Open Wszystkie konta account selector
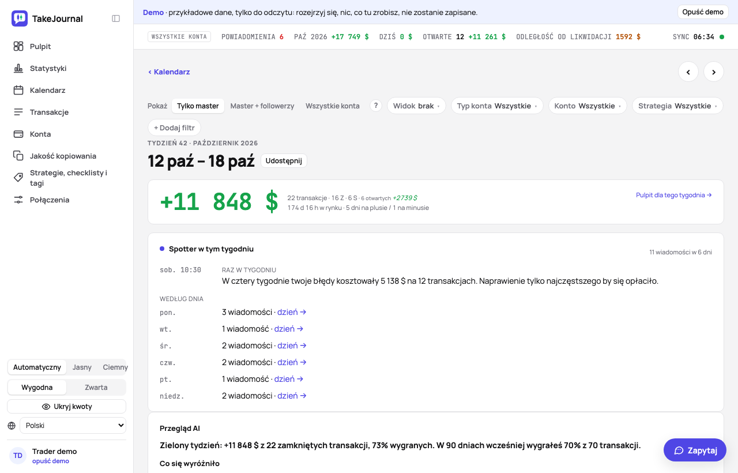Viewport: 738px width, 473px height. point(179,37)
